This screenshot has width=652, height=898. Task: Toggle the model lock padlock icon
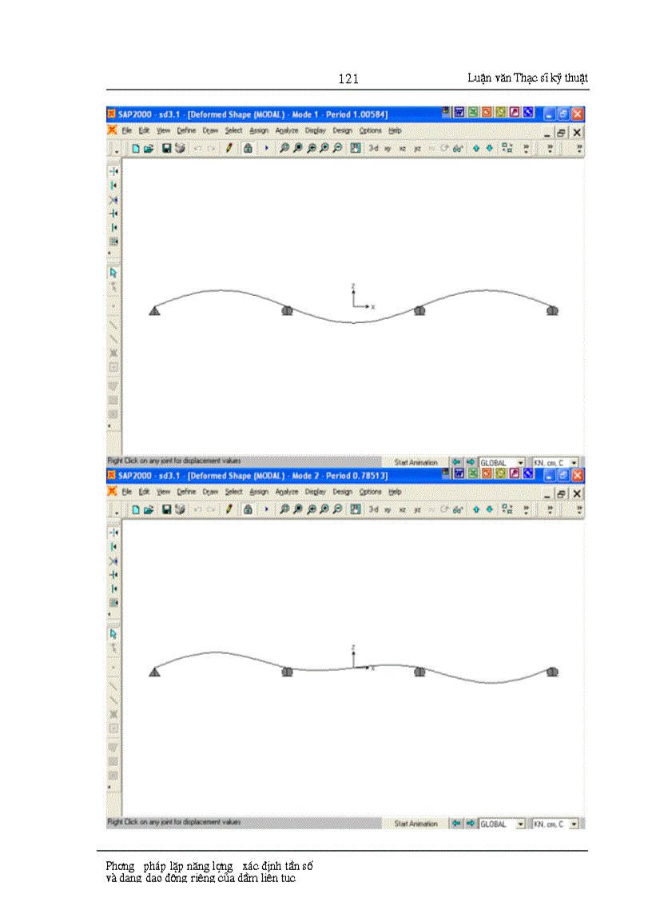tap(248, 149)
